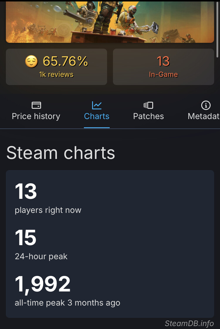The image size is (220, 329).
Task: Click the Charts line graph icon
Action: 97,105
